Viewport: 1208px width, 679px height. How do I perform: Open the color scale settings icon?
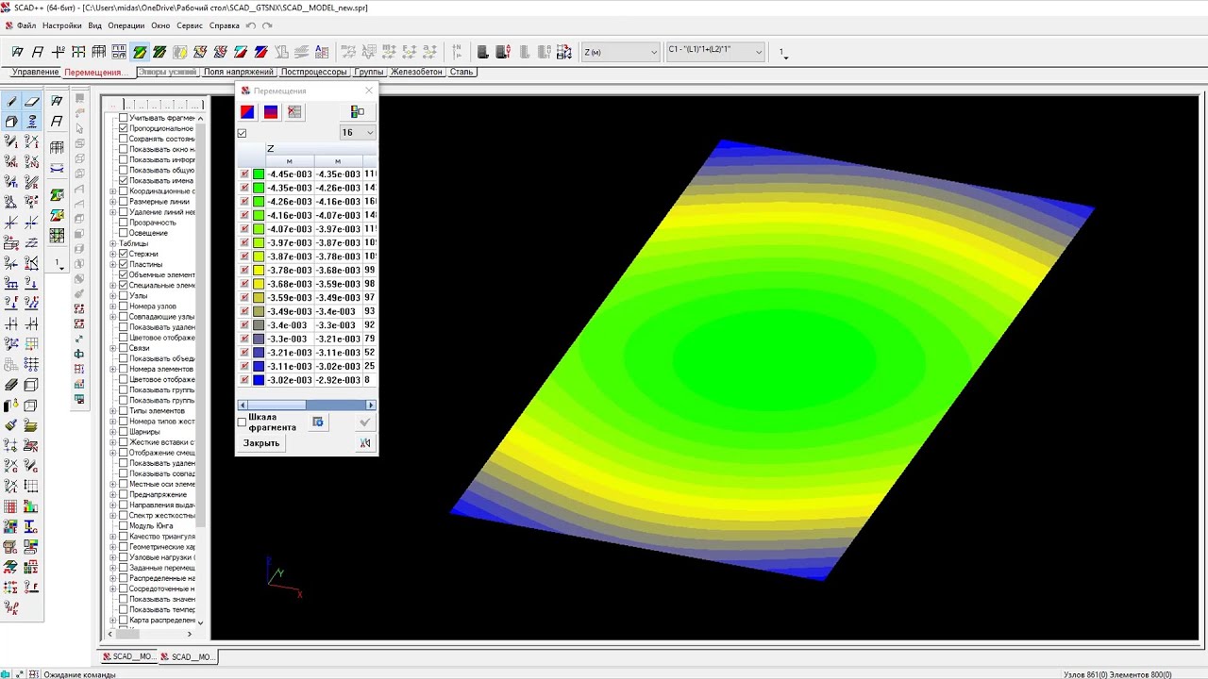(357, 112)
